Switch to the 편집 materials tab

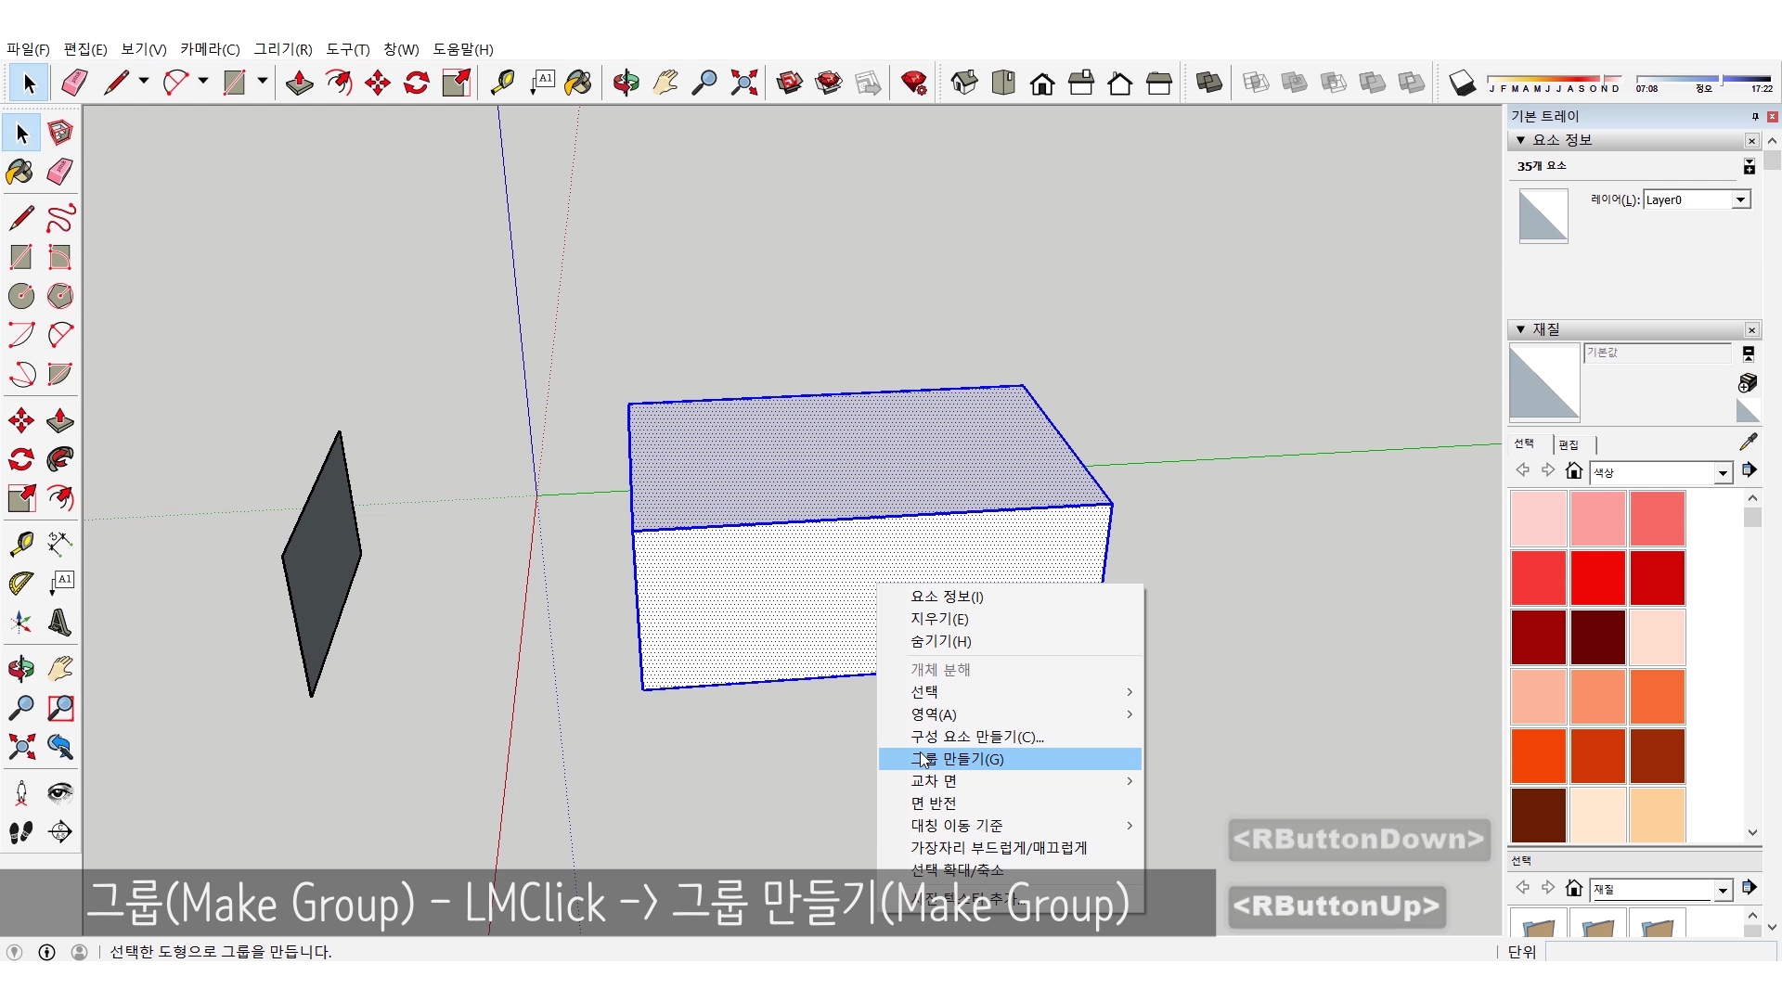[x=1569, y=444]
